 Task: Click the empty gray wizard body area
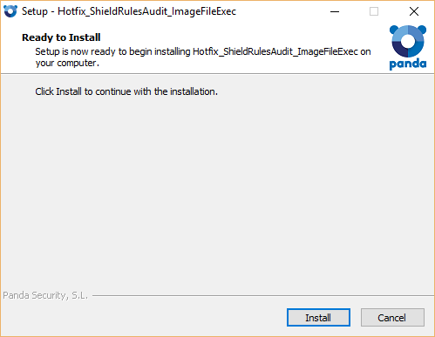[217, 192]
